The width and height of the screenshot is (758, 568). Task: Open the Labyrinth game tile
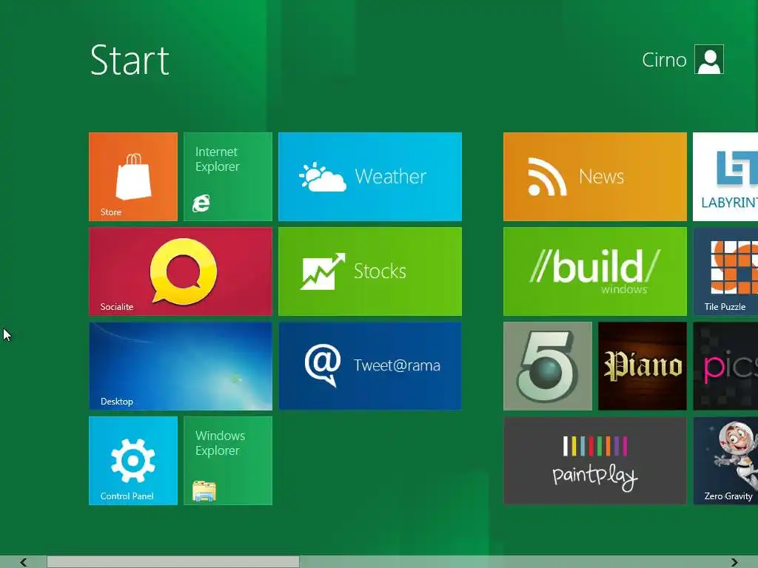coord(725,177)
